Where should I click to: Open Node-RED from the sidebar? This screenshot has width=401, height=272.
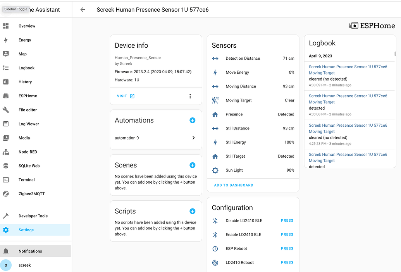pos(28,152)
